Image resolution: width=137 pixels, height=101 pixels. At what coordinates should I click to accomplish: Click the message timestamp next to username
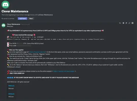[x=25, y=24]
